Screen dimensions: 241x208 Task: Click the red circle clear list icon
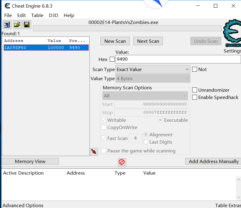click(122, 162)
